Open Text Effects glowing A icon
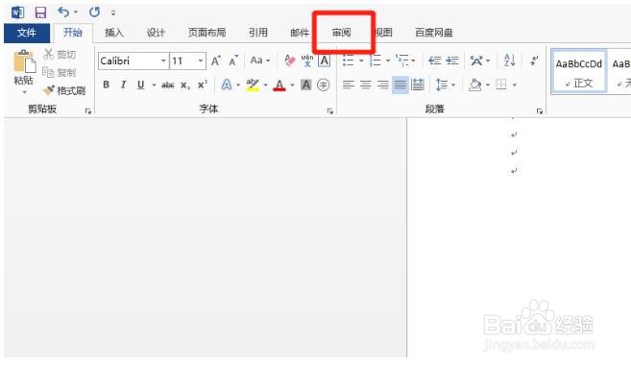Screen dimensions: 631x367 coord(227,85)
